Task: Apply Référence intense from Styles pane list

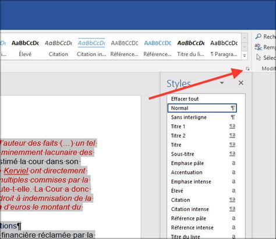Action: tap(202, 227)
